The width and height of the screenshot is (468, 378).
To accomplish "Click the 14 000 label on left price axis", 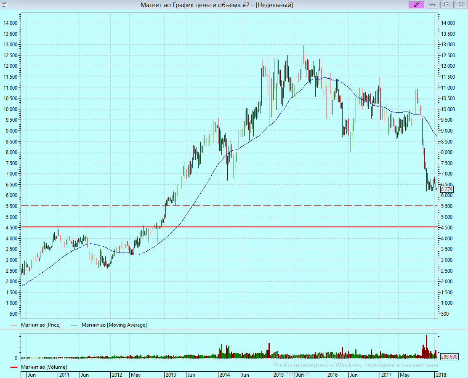I will (x=11, y=23).
